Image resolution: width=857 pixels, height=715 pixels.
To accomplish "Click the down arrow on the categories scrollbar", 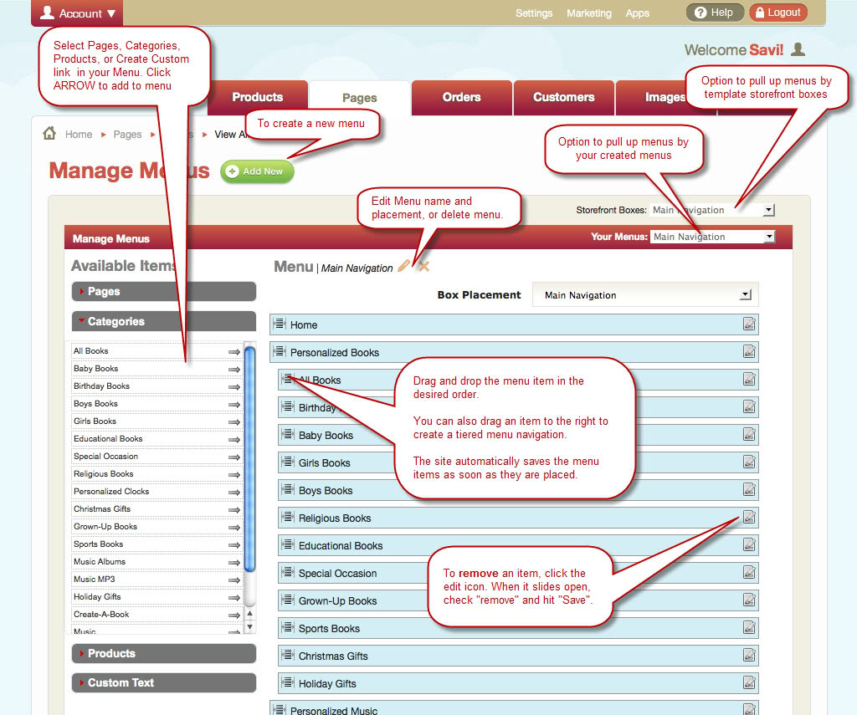I will tap(248, 625).
